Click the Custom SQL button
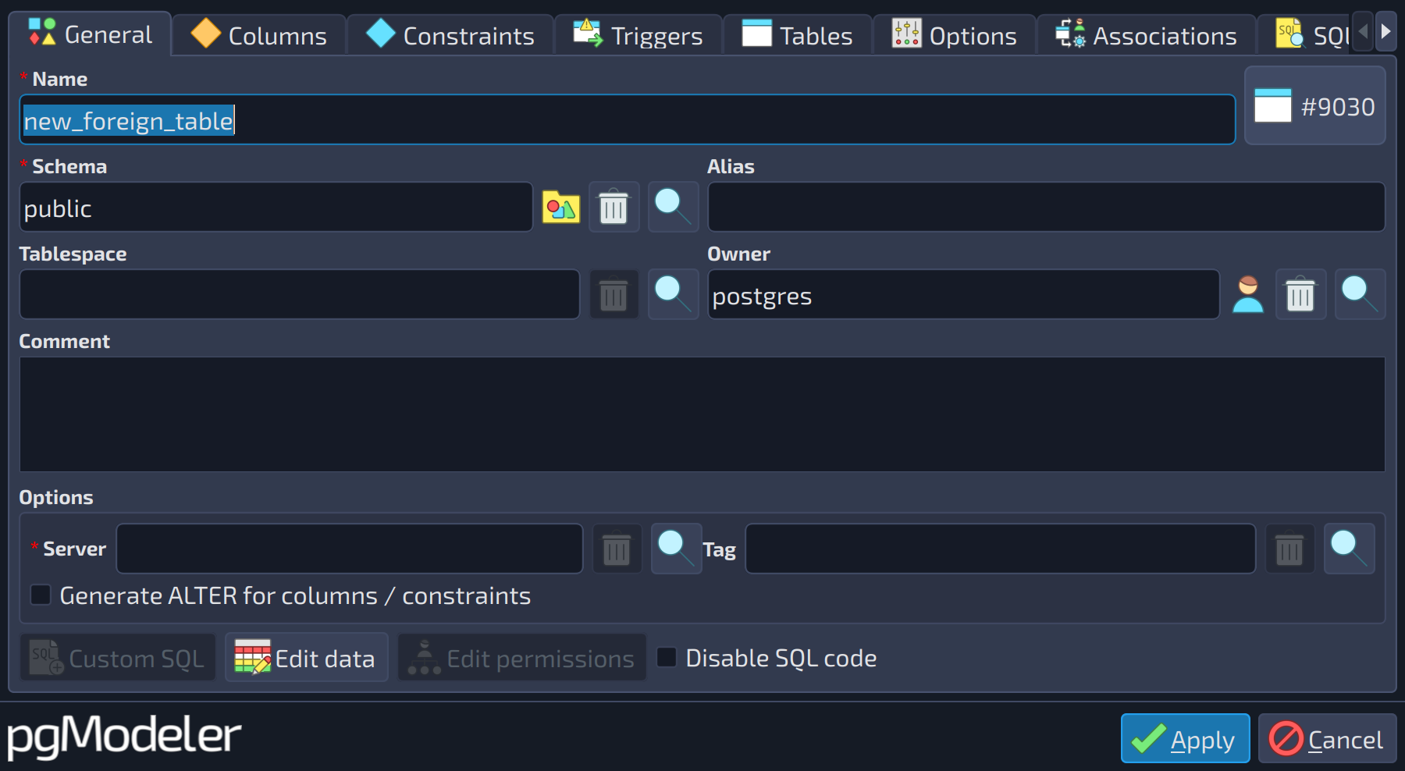 tap(118, 658)
